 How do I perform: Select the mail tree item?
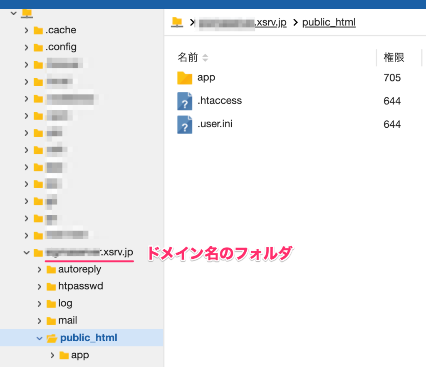(68, 320)
